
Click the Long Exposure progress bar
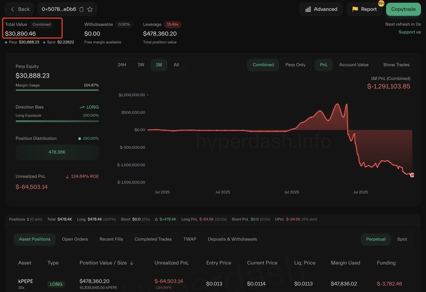[x=57, y=121]
